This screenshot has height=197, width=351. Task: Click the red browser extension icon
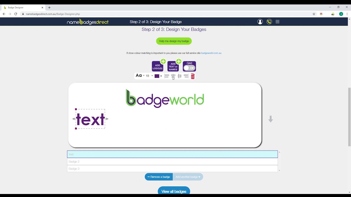[x=321, y=14]
